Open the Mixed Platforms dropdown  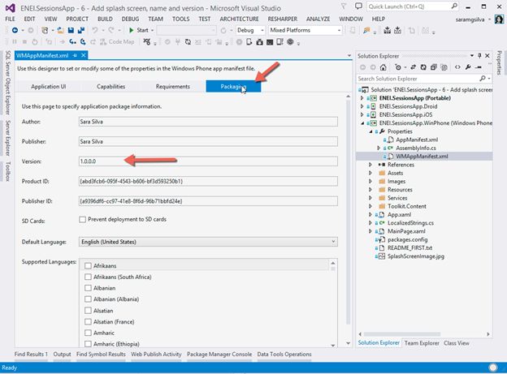coord(340,30)
